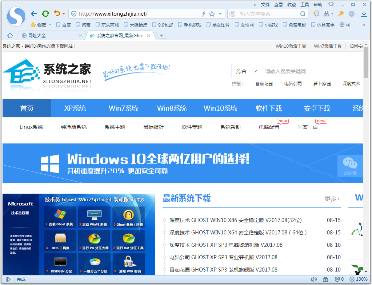
Task: Open the ad-block shield counter
Action: point(339,279)
